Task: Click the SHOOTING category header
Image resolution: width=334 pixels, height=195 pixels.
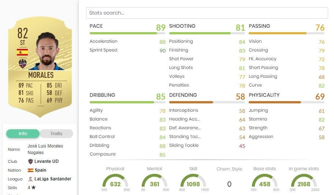Action: point(182,26)
